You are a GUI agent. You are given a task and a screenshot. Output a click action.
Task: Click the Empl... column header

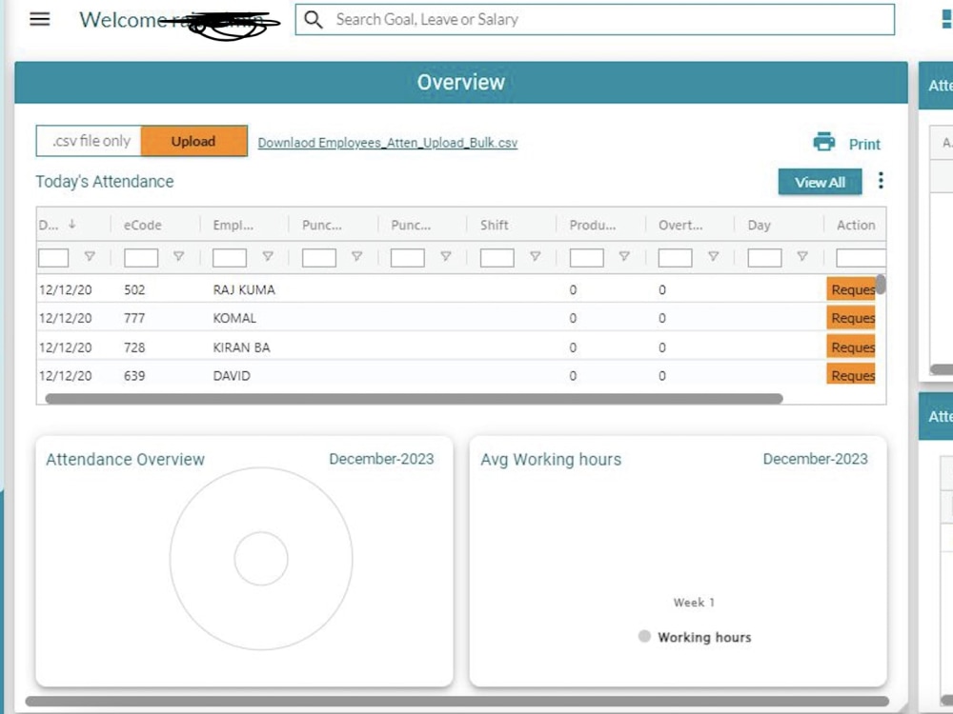[233, 225]
